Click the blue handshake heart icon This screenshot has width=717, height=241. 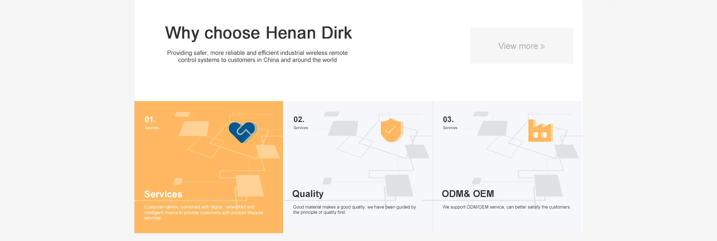(x=243, y=132)
